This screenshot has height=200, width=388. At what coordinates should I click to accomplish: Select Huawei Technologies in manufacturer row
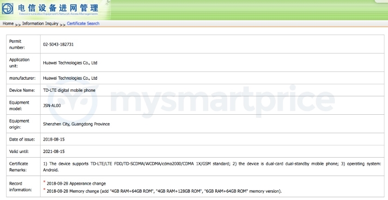point(70,78)
